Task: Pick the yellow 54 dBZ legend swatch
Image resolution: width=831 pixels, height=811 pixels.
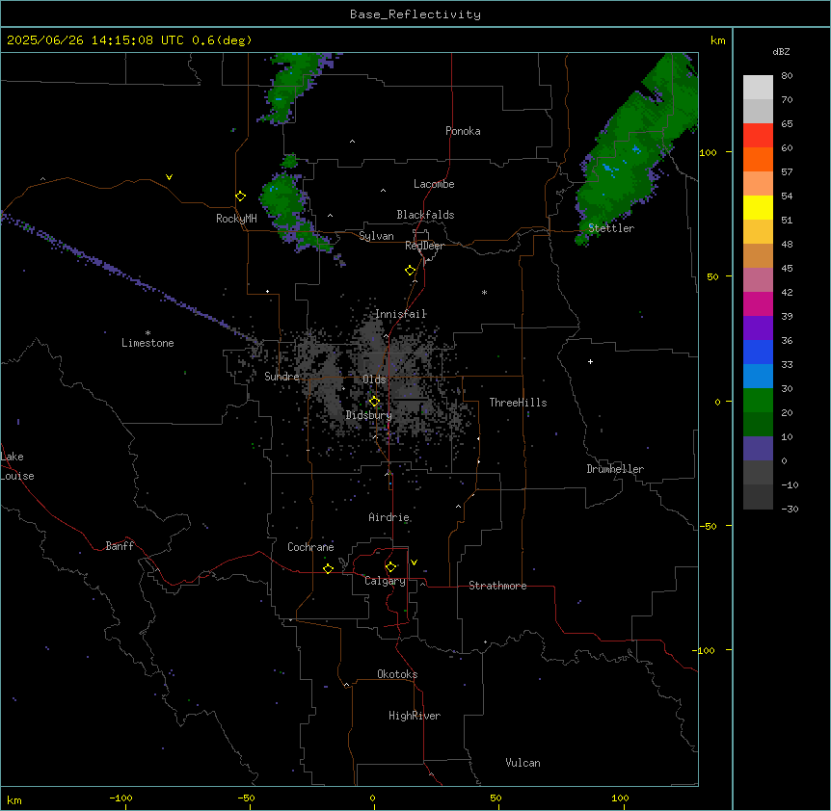Action: pyautogui.click(x=758, y=207)
